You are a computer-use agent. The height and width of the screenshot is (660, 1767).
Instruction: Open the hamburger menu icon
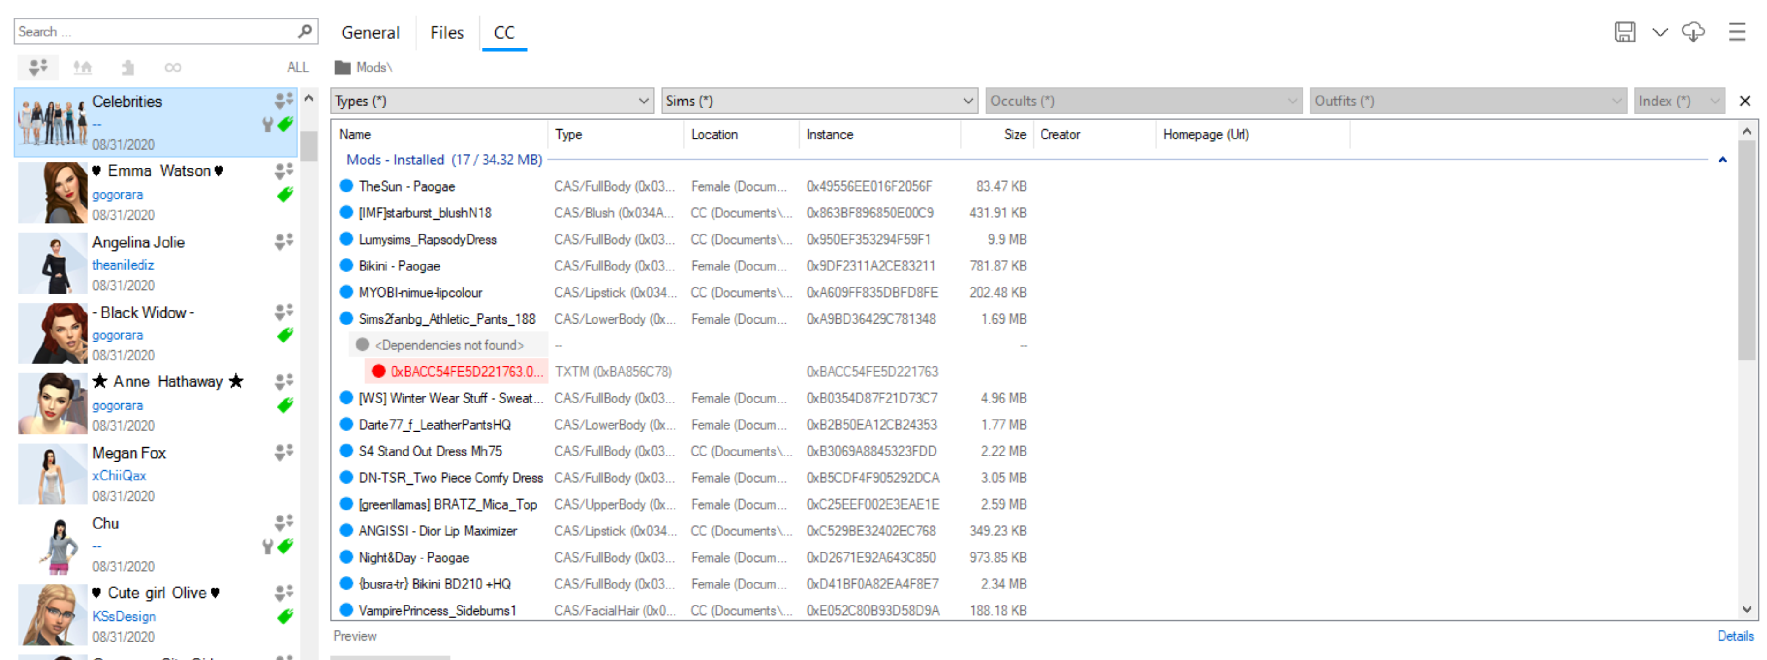click(x=1737, y=32)
